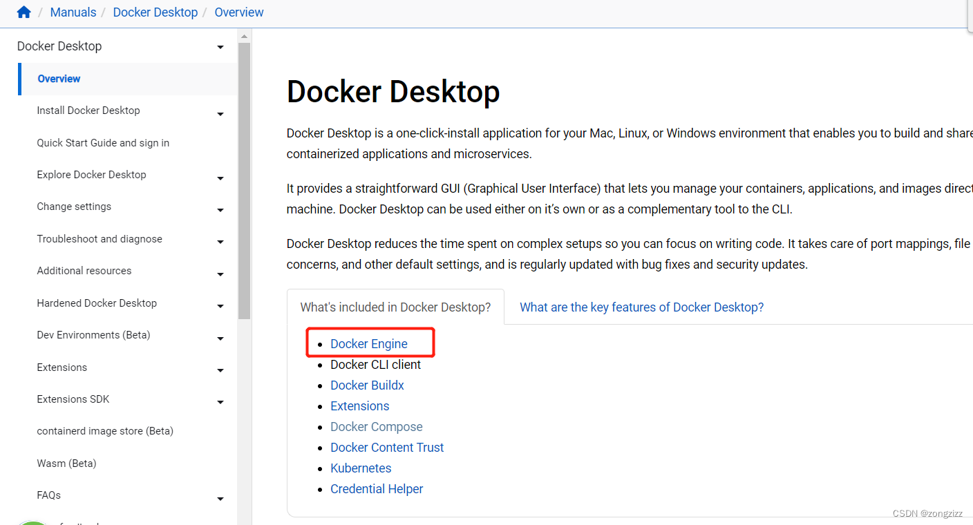Open the Kubernetes link
The image size is (973, 525).
pos(361,468)
